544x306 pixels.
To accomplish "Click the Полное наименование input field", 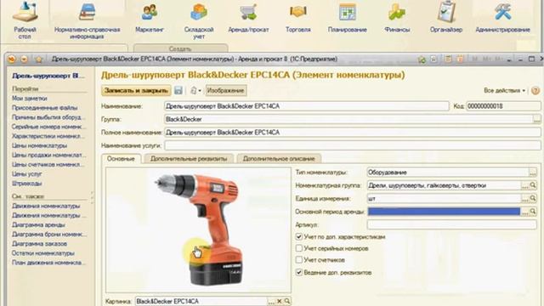I will [x=353, y=133].
